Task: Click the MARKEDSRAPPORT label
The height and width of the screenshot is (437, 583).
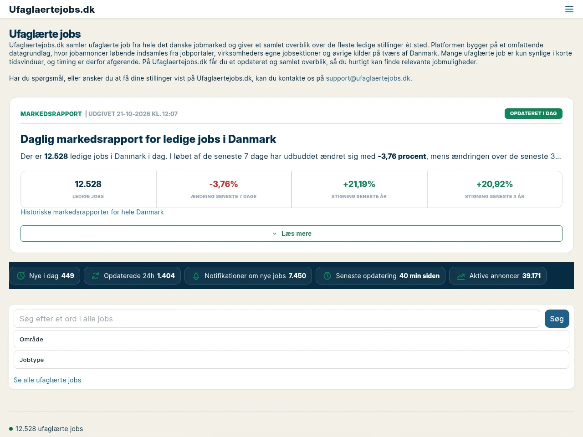Action: [x=51, y=114]
